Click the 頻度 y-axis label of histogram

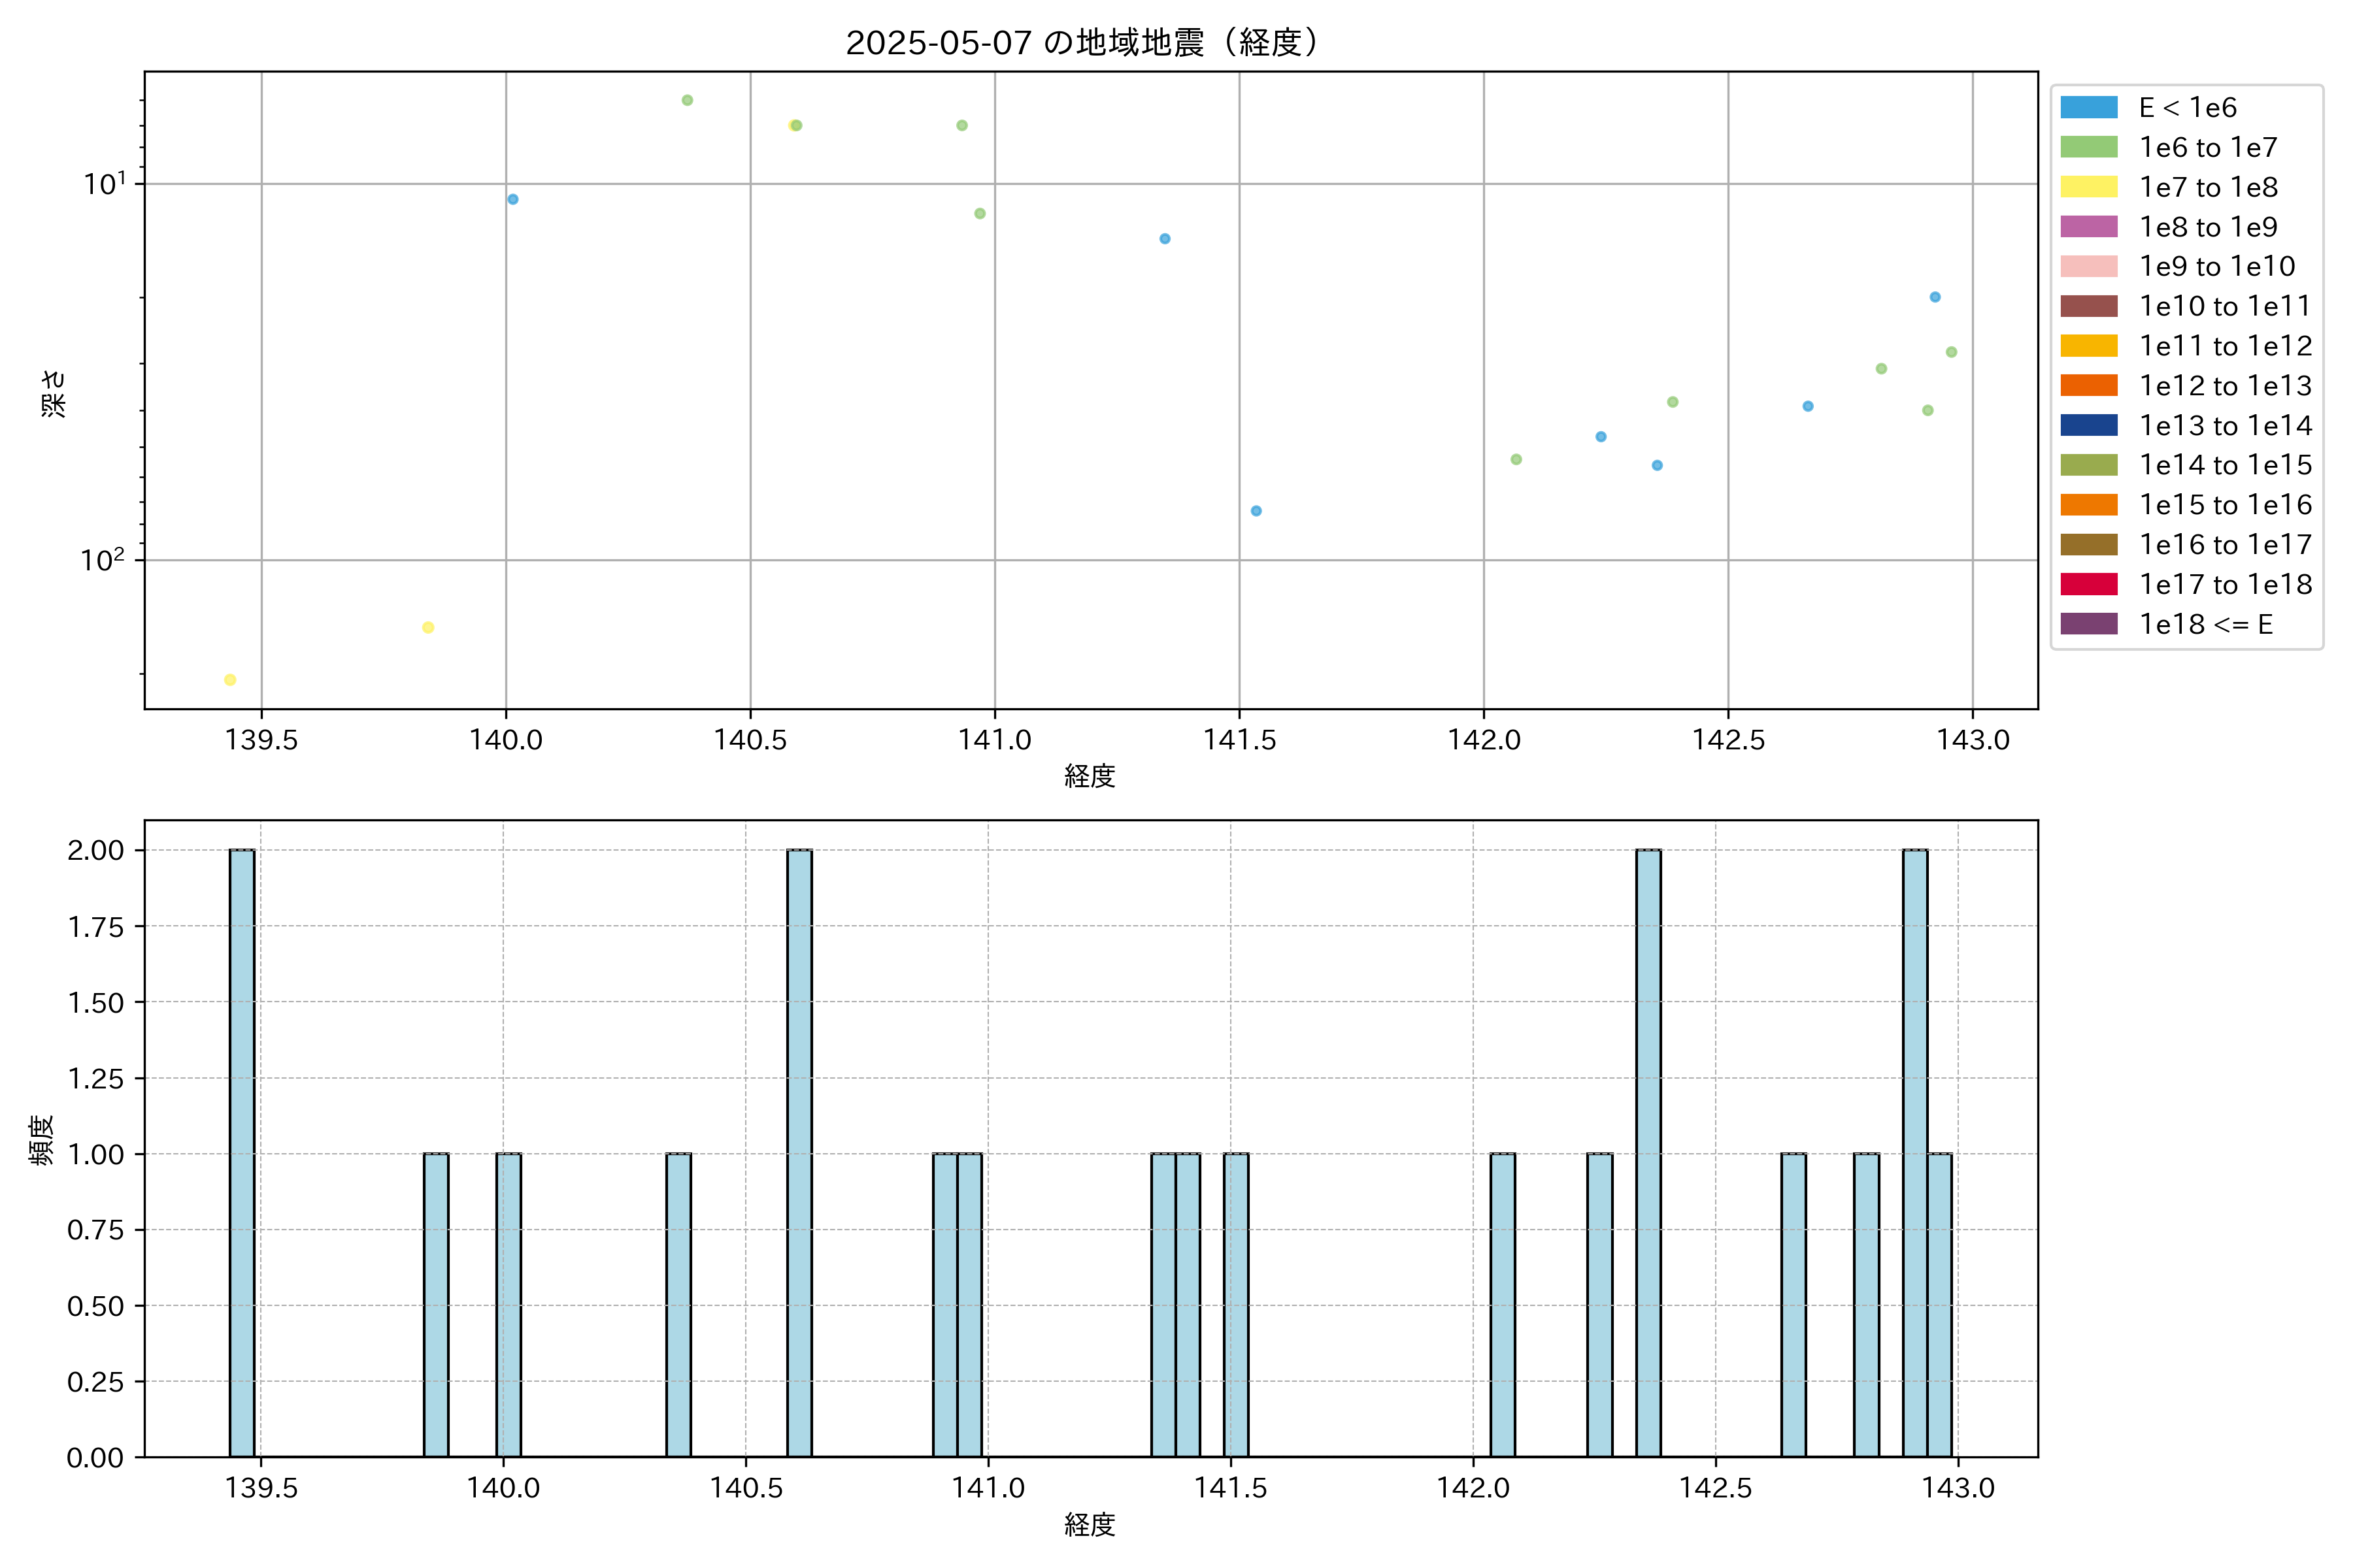tap(42, 1140)
